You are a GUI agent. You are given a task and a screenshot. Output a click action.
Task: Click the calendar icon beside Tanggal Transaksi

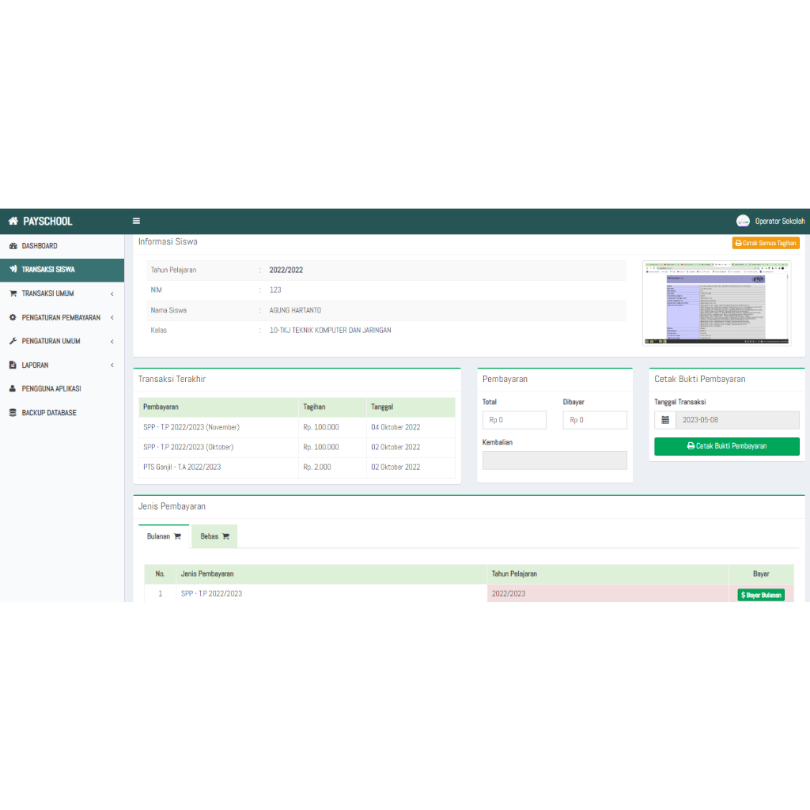[665, 420]
